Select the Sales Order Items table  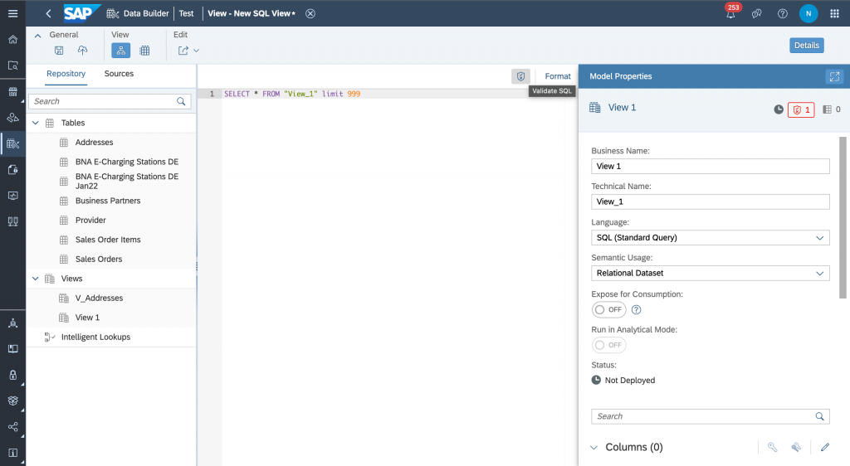(112, 240)
